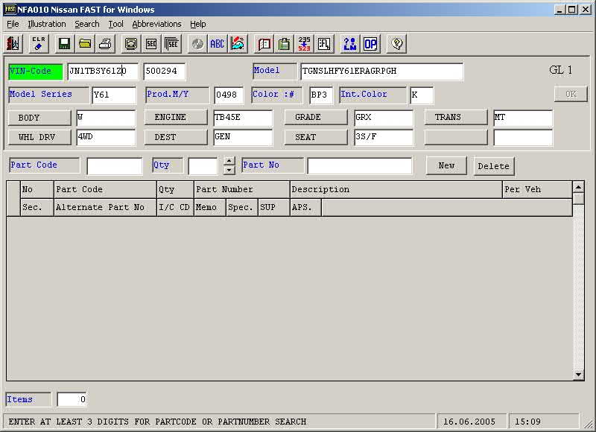The image size is (596, 432).
Task: Click the Qty input field
Action: (x=203, y=166)
